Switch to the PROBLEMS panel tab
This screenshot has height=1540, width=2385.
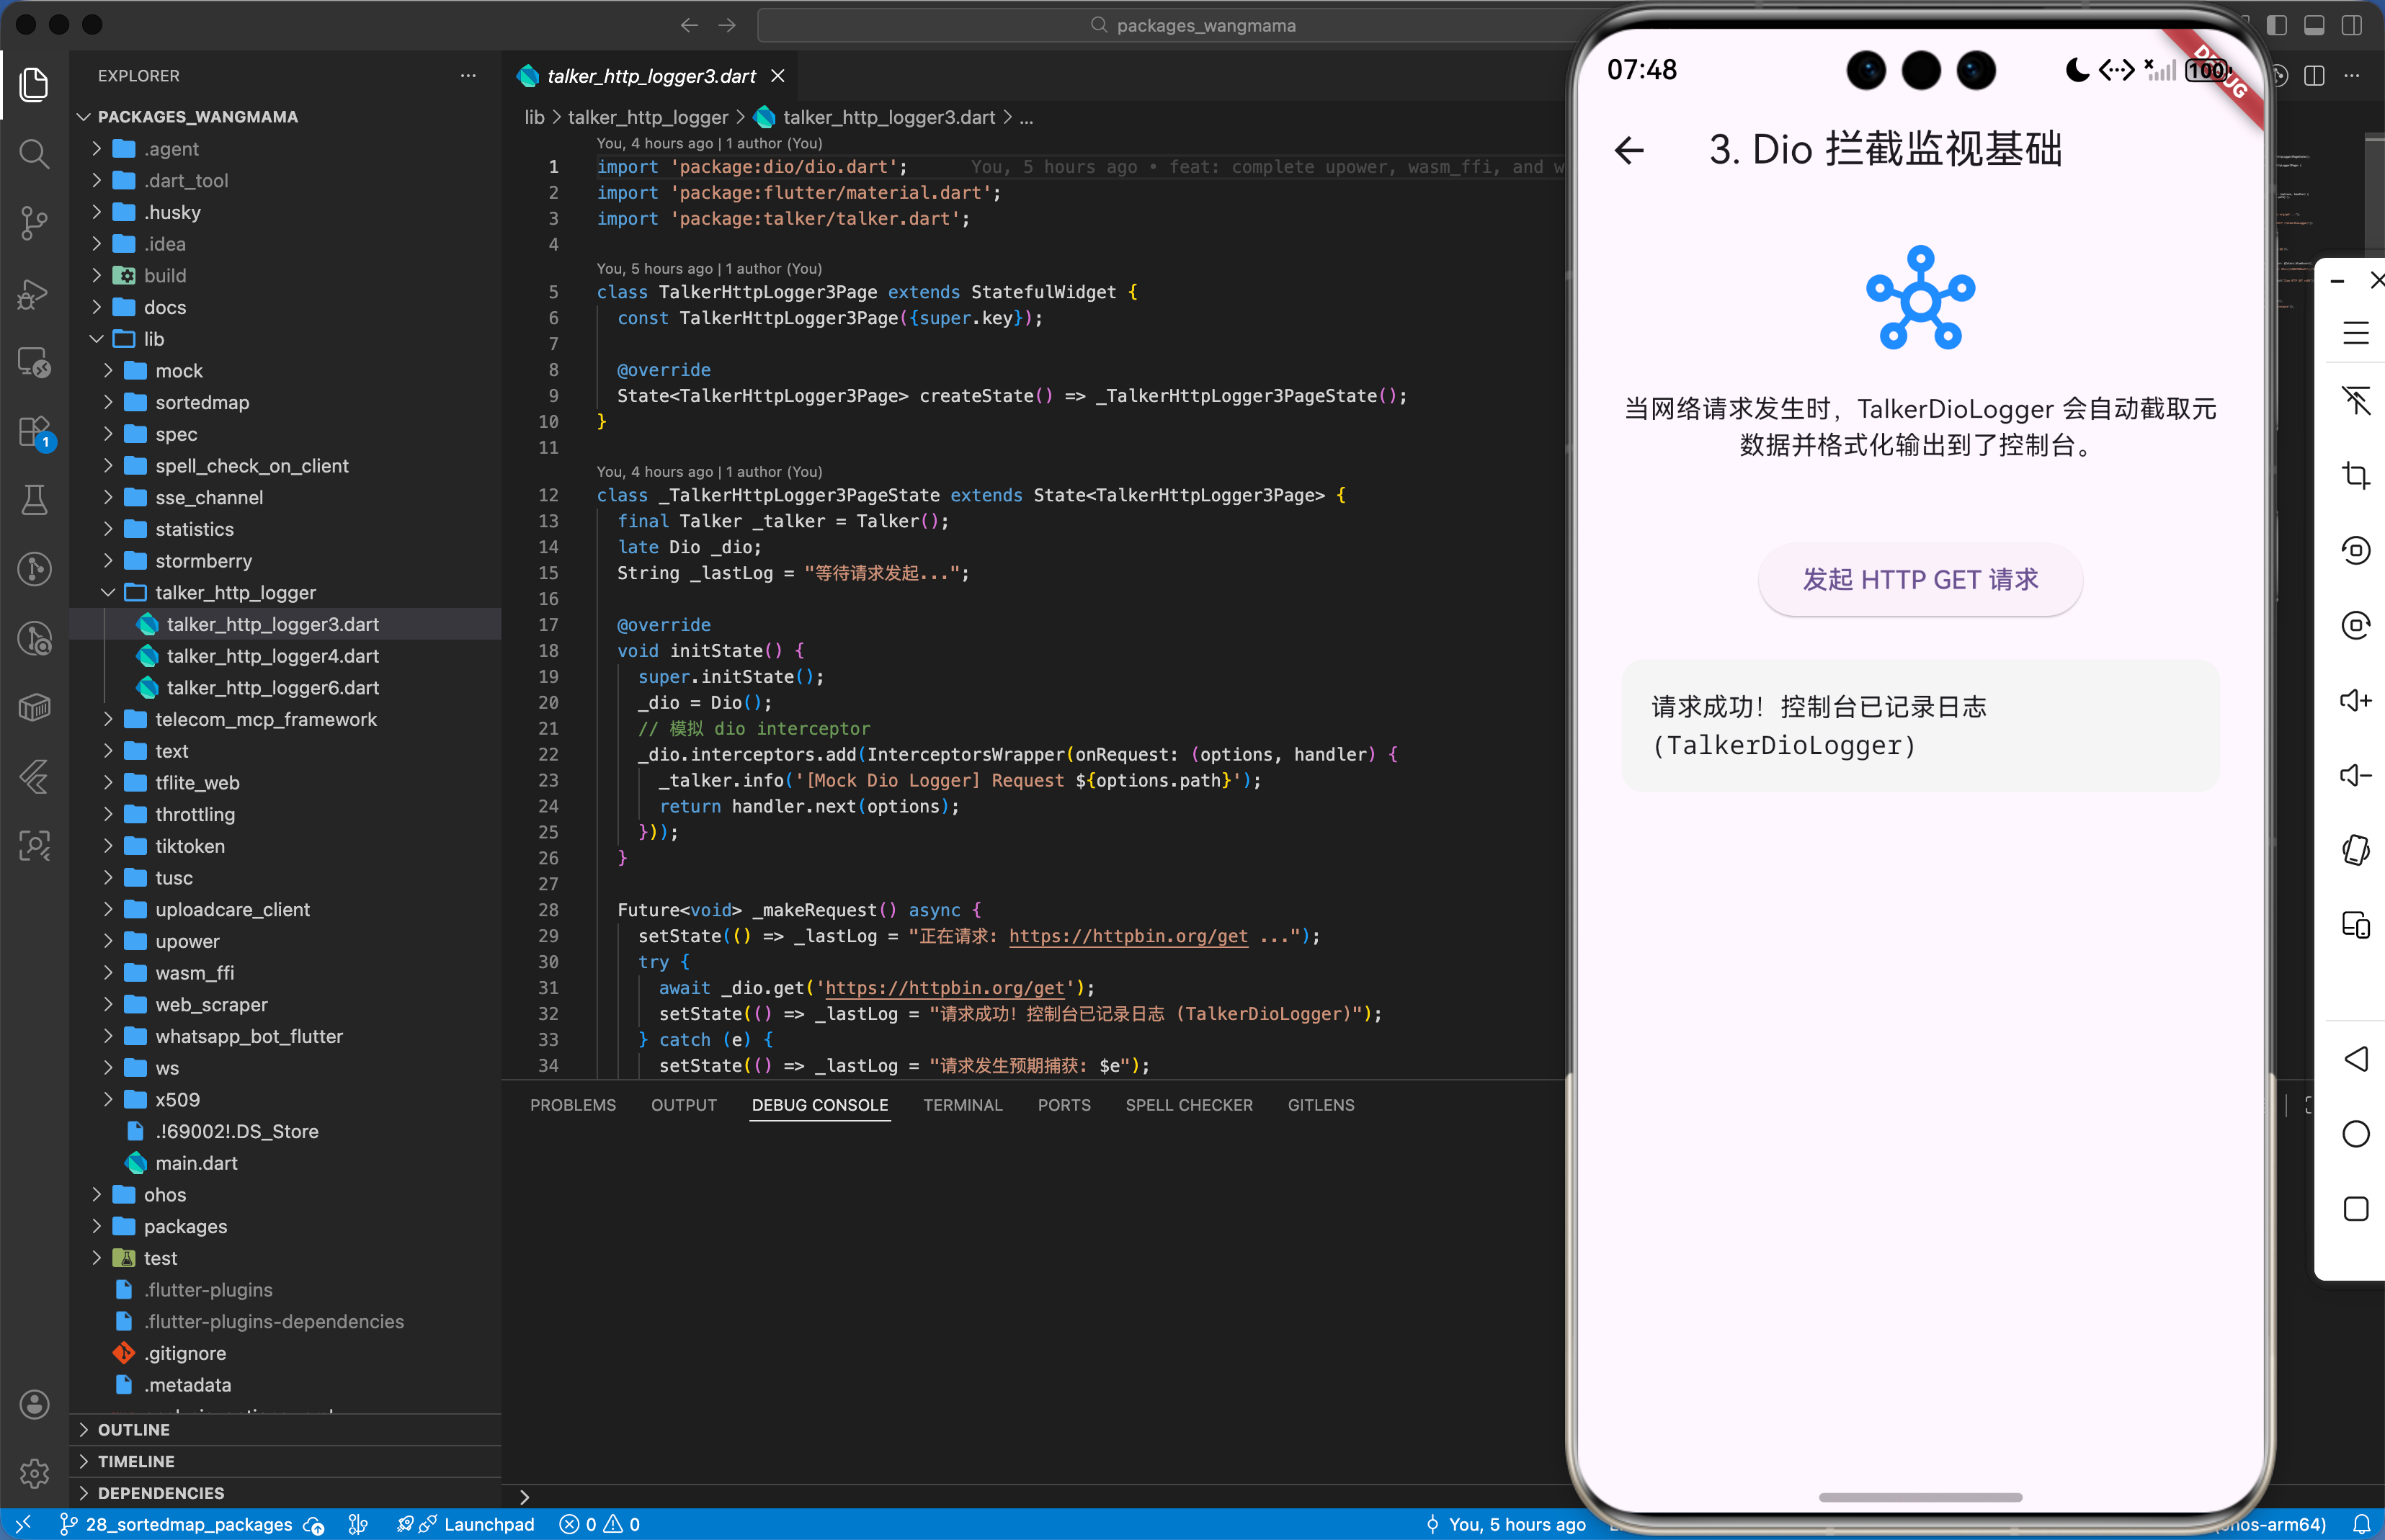click(x=572, y=1105)
